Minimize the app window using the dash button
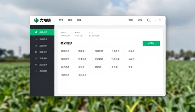The width and height of the screenshot is (195, 112). 155,20
